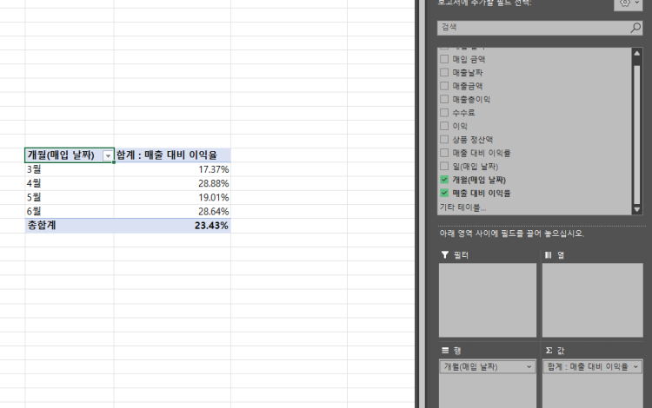Check the 매입 금액 field checkbox

444,59
